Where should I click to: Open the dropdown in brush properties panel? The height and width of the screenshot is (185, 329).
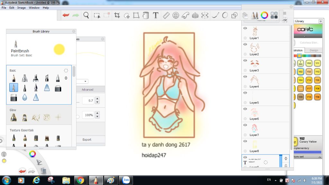pyautogui.click(x=85, y=81)
